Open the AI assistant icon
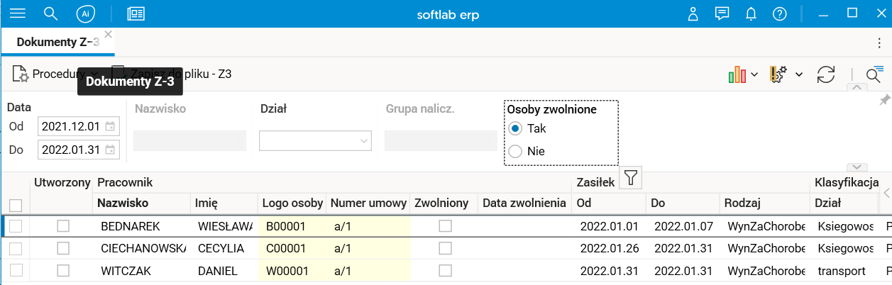The image size is (892, 285). [86, 13]
